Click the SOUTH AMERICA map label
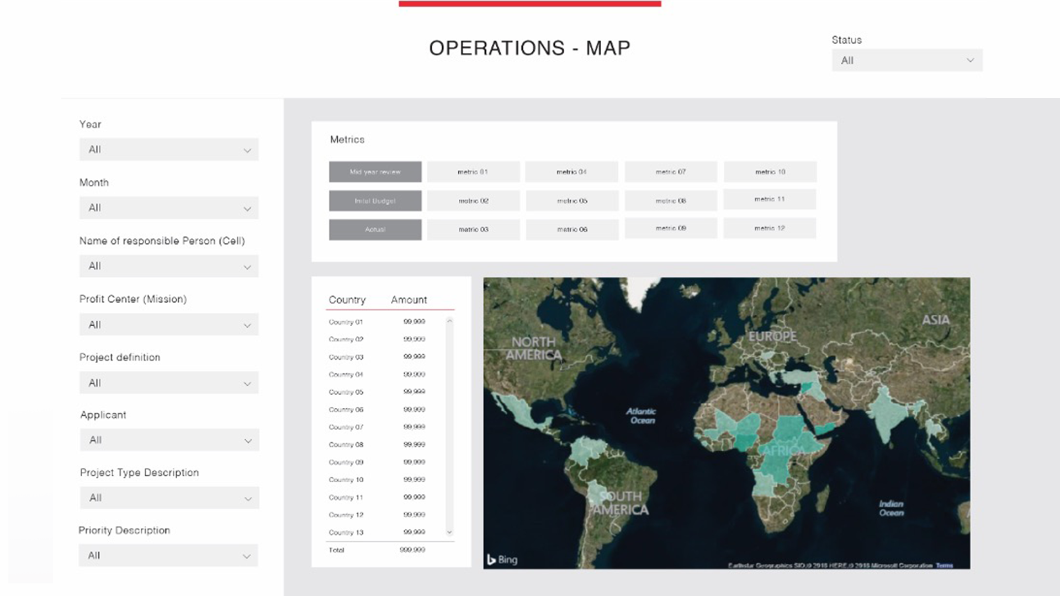The height and width of the screenshot is (596, 1060). pyautogui.click(x=621, y=503)
